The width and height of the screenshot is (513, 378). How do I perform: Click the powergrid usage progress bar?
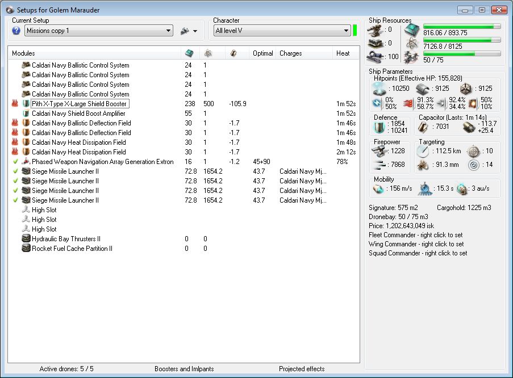pos(462,40)
